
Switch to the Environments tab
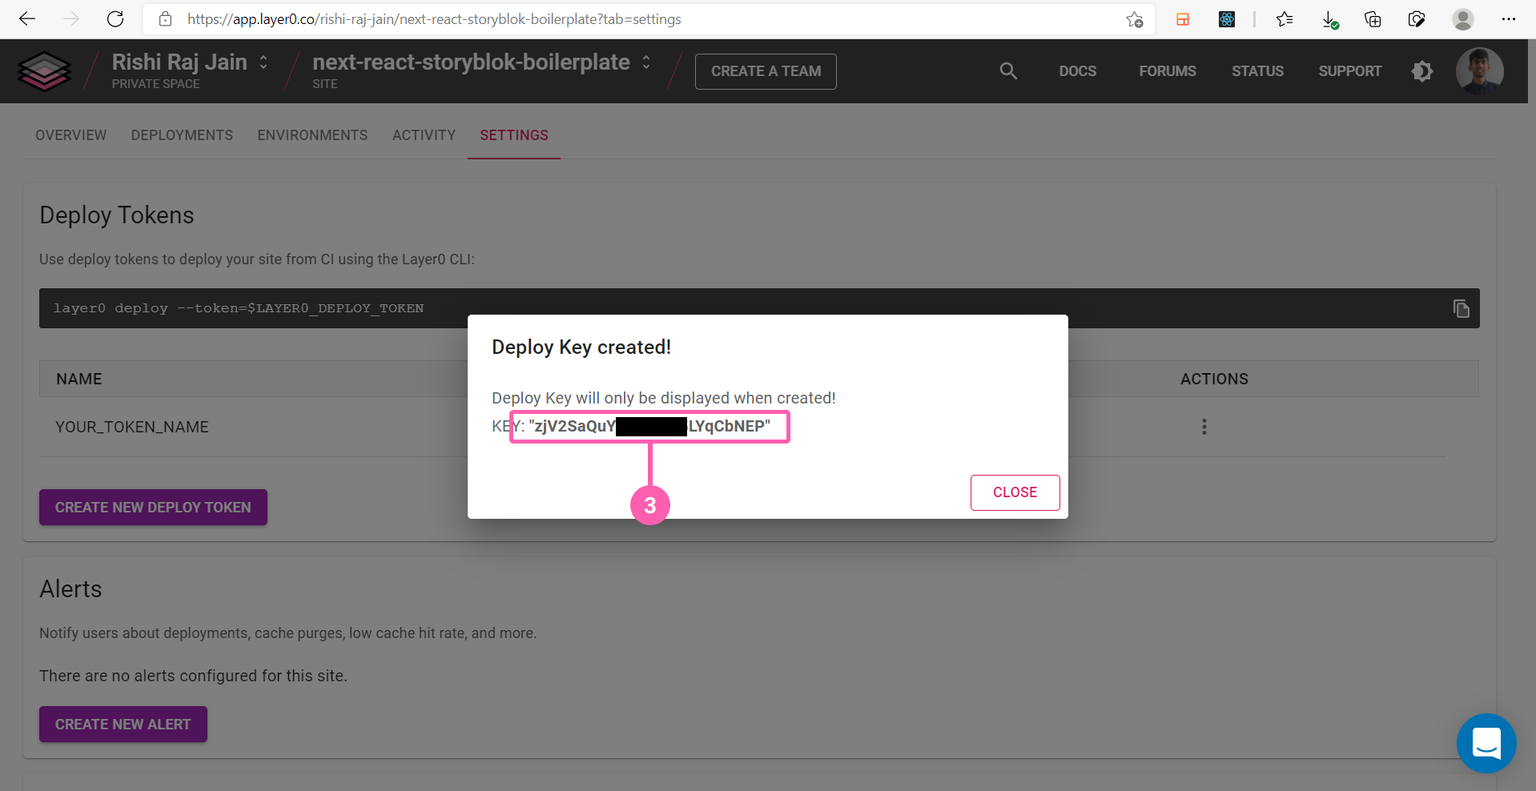coord(312,135)
